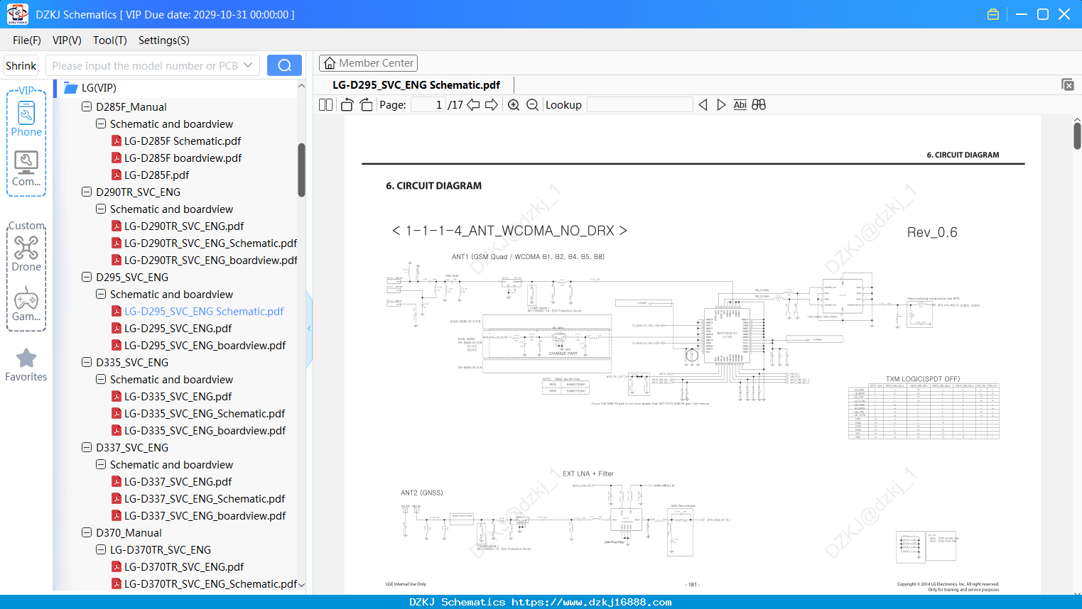The image size is (1082, 609).
Task: Collapse the D290TR_SVC_ENG node
Action: (x=87, y=192)
